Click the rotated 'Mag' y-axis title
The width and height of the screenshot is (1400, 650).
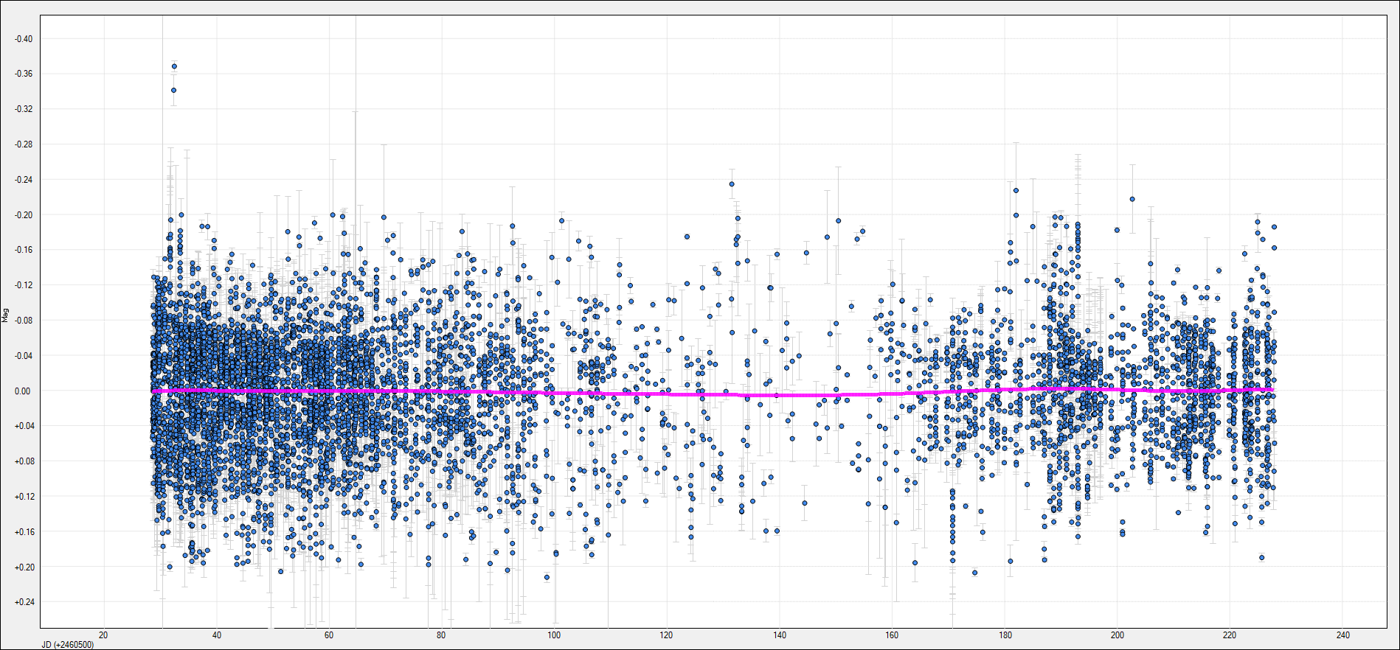tap(5, 315)
